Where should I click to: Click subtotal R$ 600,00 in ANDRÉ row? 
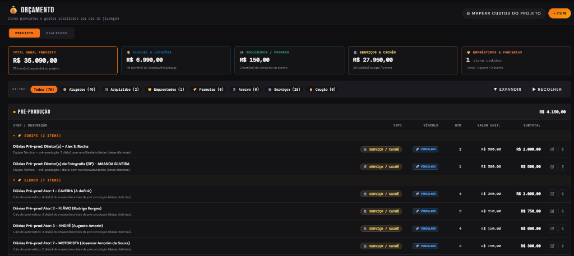click(530, 229)
